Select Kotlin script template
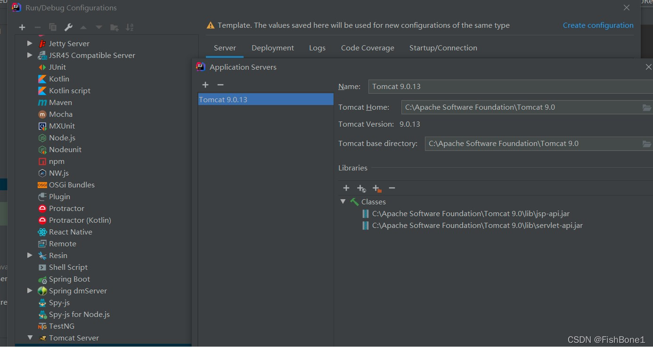 click(x=70, y=90)
